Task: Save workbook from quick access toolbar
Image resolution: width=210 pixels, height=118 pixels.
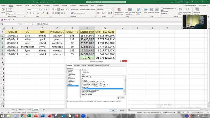Action: pos(2,20)
